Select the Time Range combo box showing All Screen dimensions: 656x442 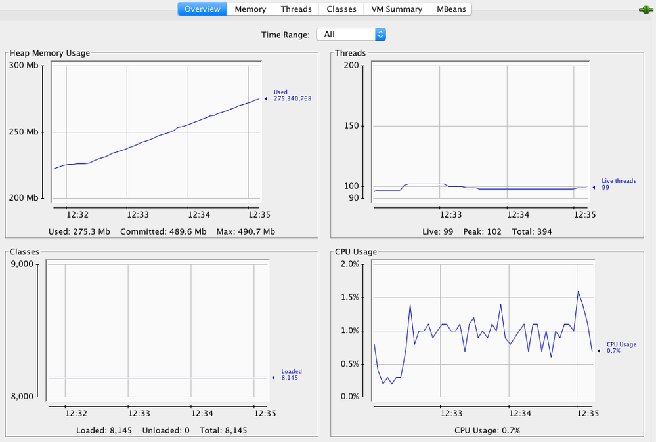click(351, 34)
